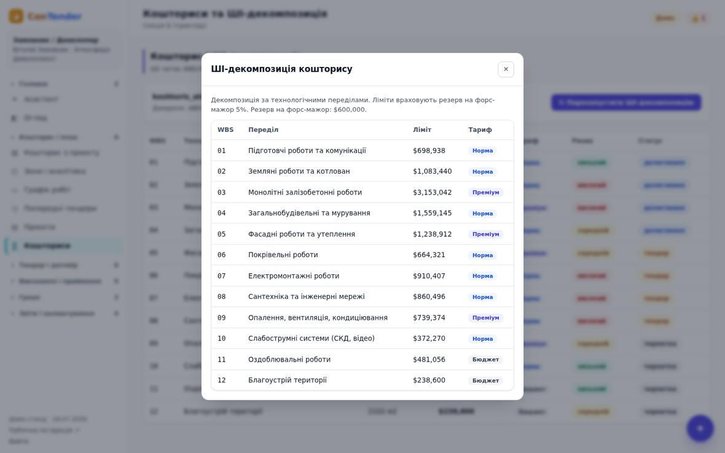Click the limit value $481,056
Screen dimensions: 725x453
pyautogui.click(x=429, y=359)
